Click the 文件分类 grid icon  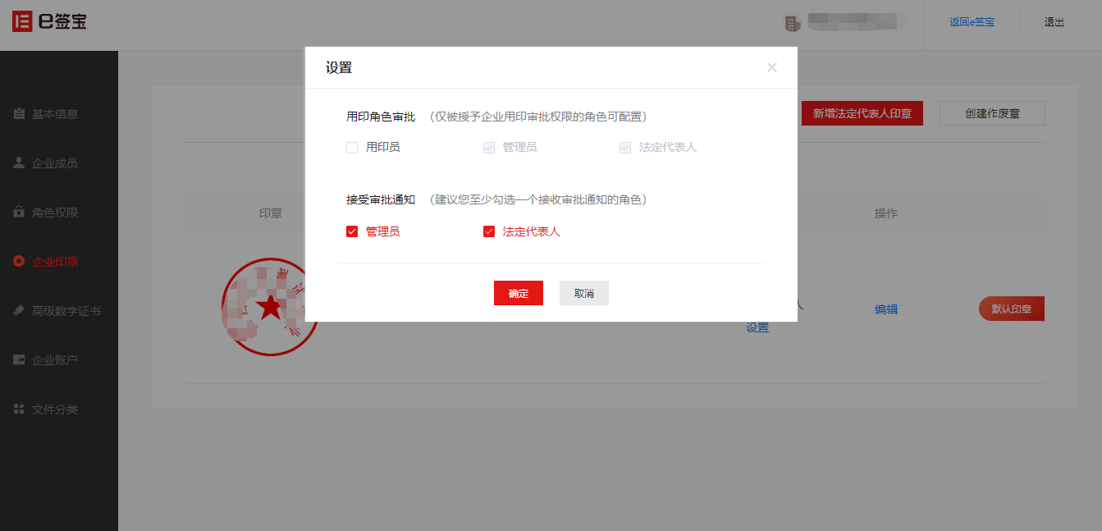pos(18,409)
